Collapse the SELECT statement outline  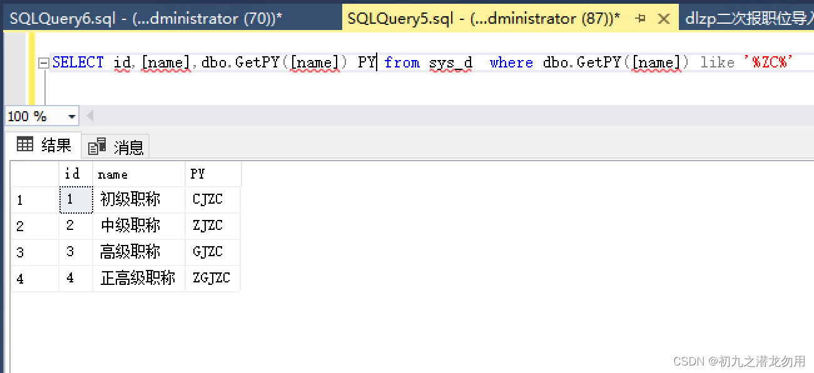point(43,63)
